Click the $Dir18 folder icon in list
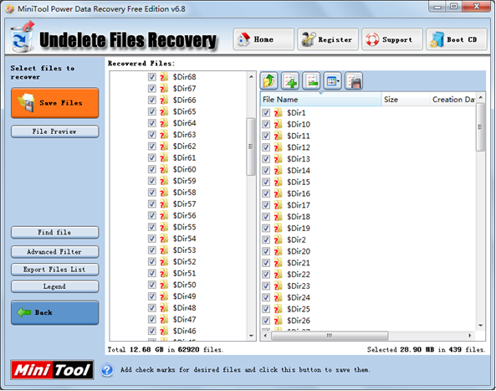This screenshot has height=391, width=496. point(278,217)
